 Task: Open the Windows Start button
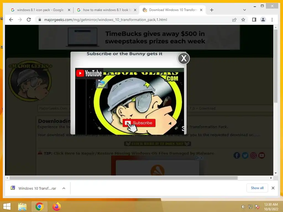[7, 206]
